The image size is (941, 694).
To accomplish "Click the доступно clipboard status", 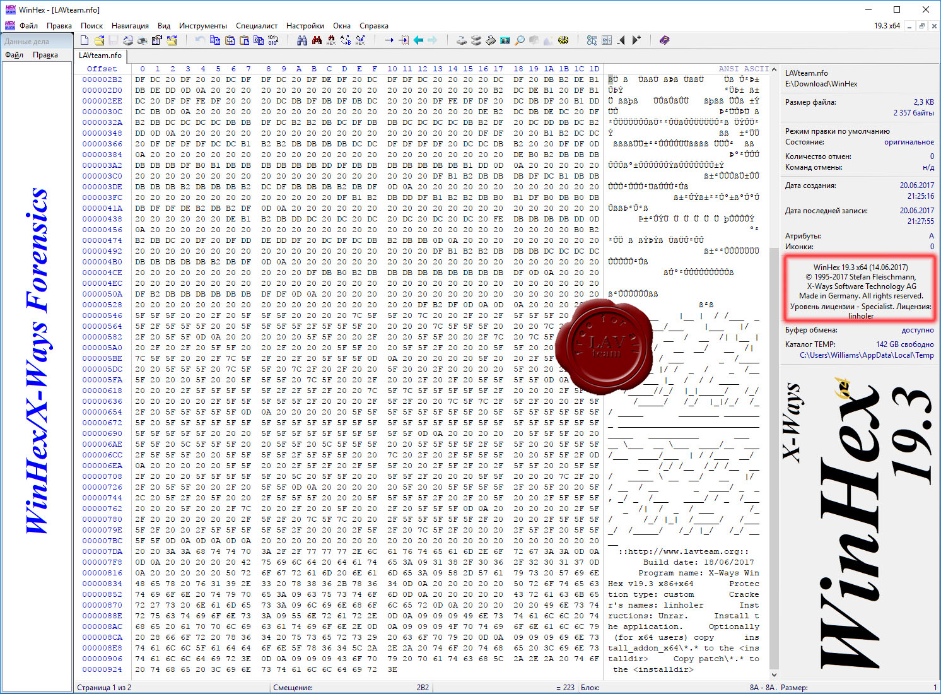I will [x=918, y=330].
